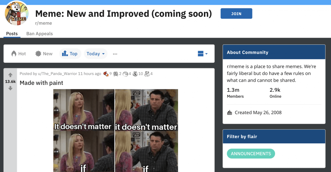Click the award icon with count 2

(x=116, y=73)
